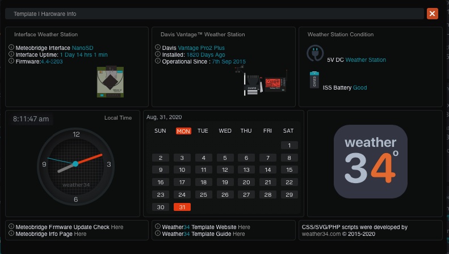Close the Hardware Info popup

click(x=432, y=14)
